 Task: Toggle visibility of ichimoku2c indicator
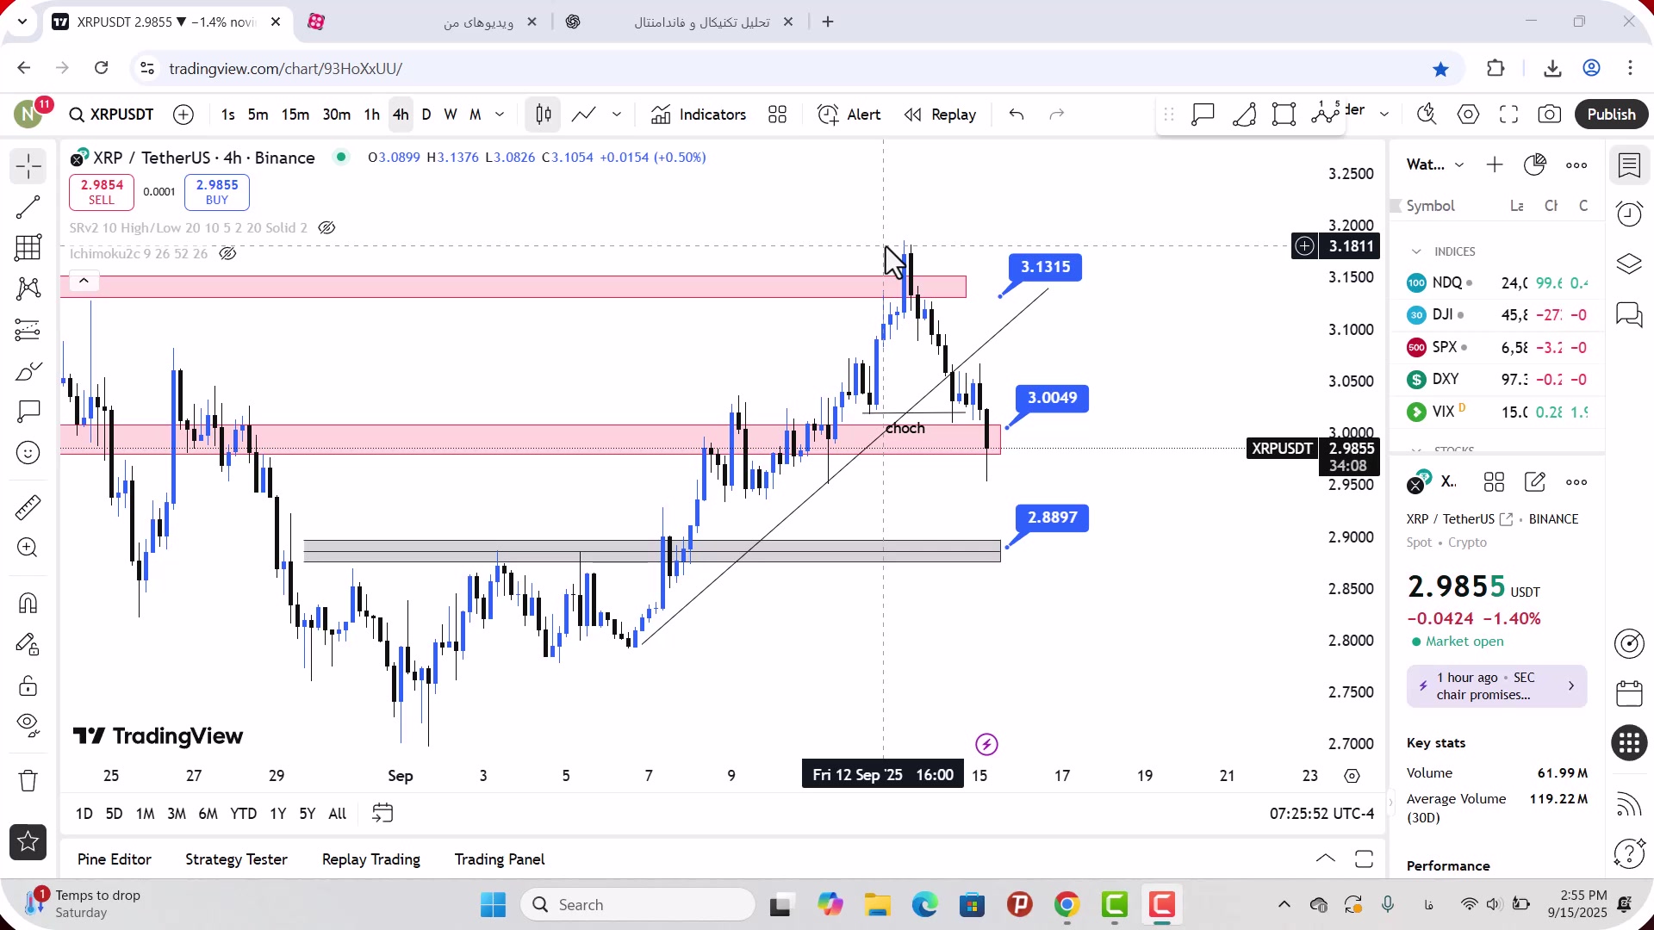[227, 254]
